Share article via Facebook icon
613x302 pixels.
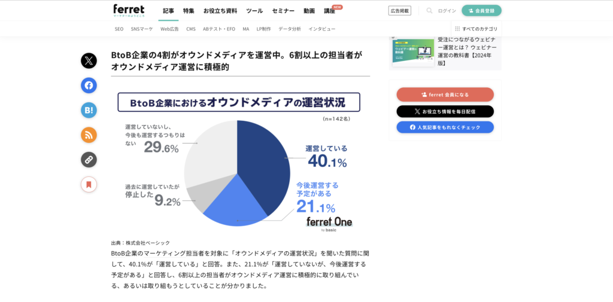(x=89, y=85)
